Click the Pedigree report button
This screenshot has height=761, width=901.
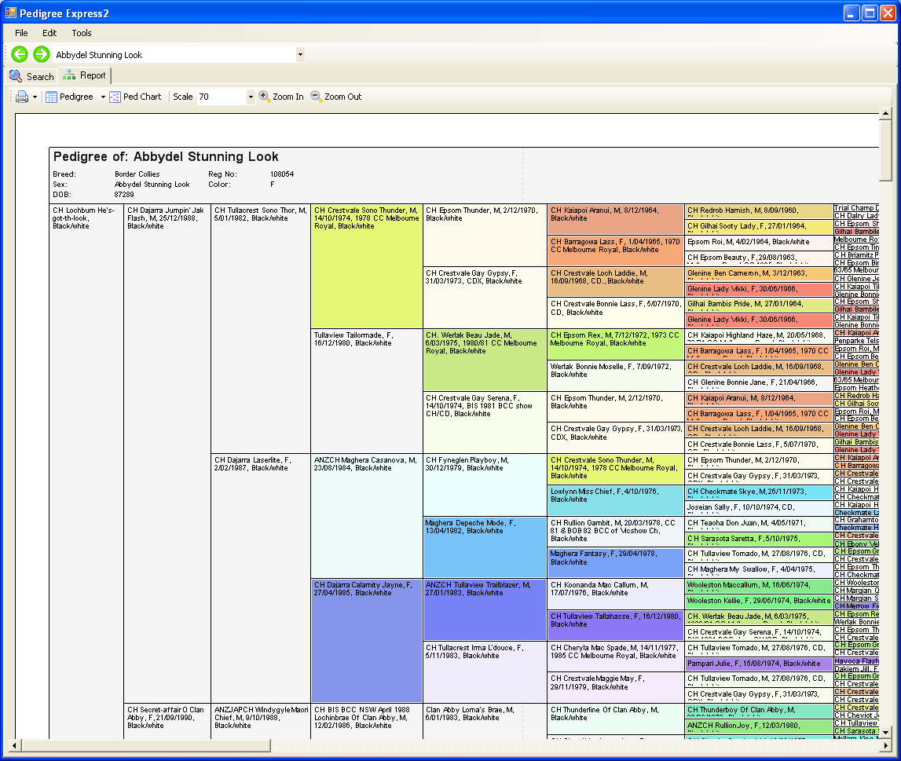(x=70, y=97)
